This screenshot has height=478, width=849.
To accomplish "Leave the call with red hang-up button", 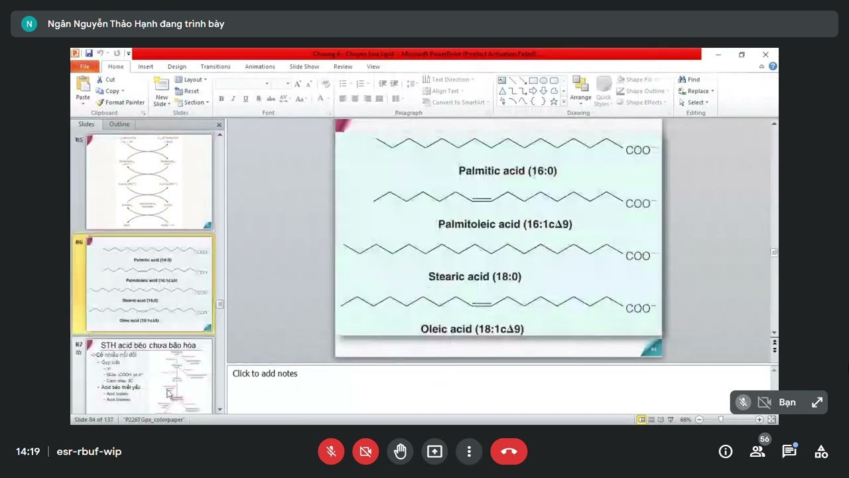I will (509, 451).
